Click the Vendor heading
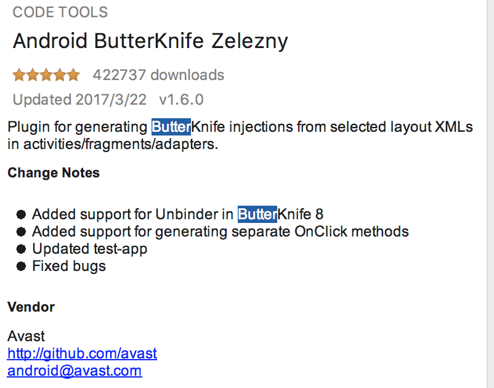The height and width of the screenshot is (388, 494). pyautogui.click(x=31, y=307)
